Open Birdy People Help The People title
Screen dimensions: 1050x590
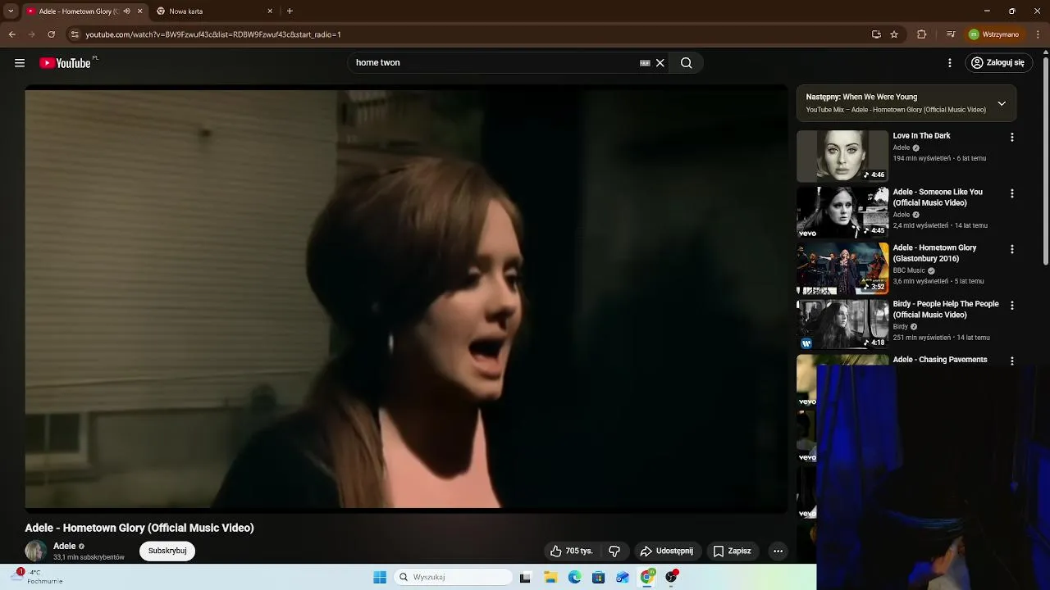[946, 309]
